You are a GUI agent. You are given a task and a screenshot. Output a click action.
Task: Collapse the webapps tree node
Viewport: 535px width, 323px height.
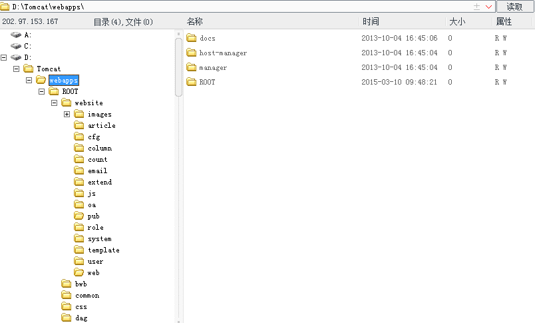point(29,80)
